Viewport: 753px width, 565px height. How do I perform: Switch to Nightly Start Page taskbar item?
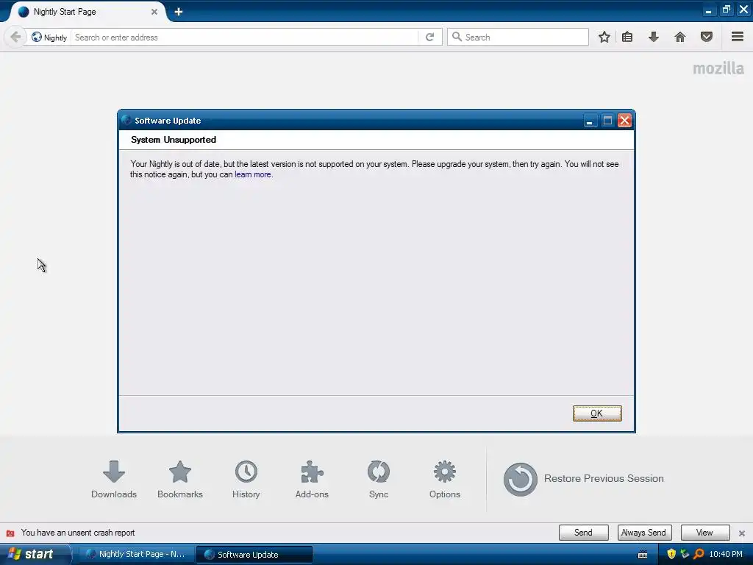point(135,554)
